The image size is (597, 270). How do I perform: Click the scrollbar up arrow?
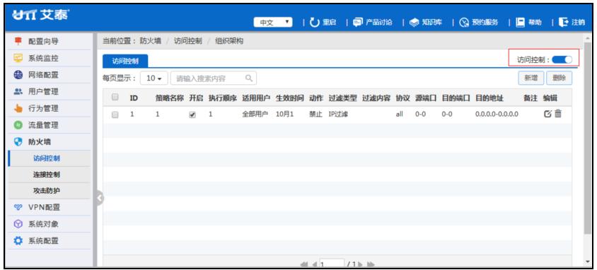click(x=588, y=39)
